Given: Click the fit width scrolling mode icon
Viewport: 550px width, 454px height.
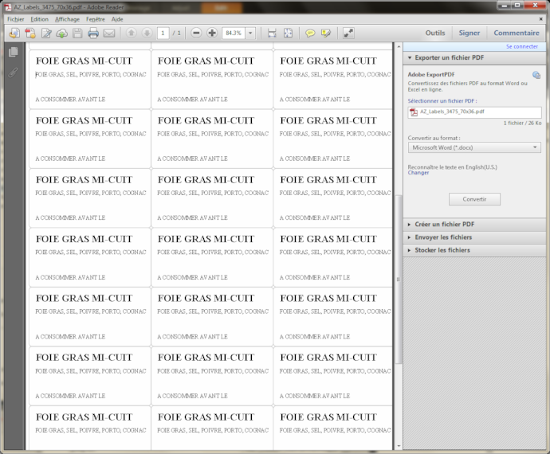Looking at the screenshot, I should pyautogui.click(x=272, y=33).
